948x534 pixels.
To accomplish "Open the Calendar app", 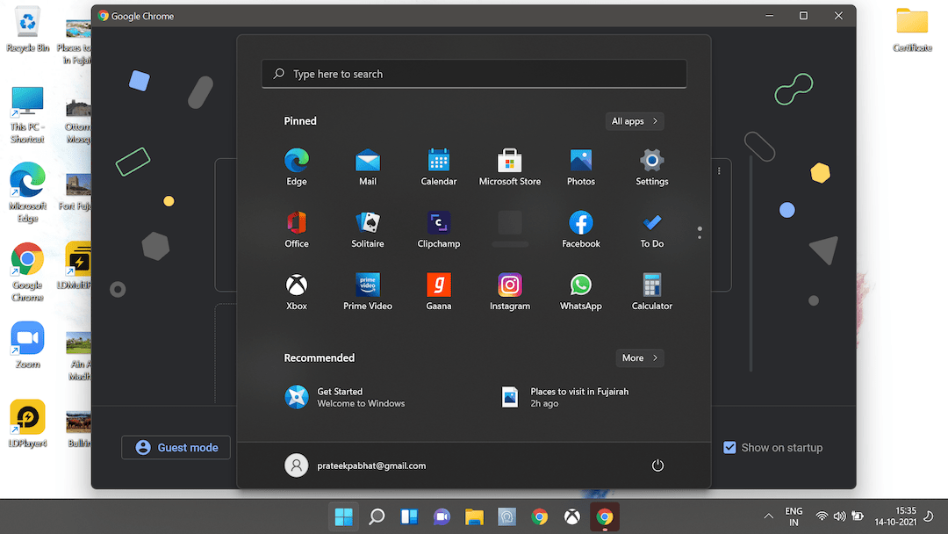I will (438, 168).
